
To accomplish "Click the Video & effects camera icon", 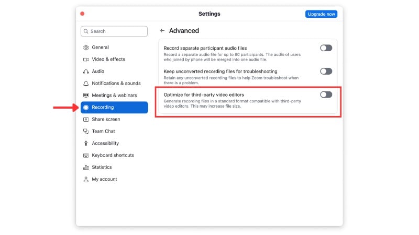I will tap(86, 60).
